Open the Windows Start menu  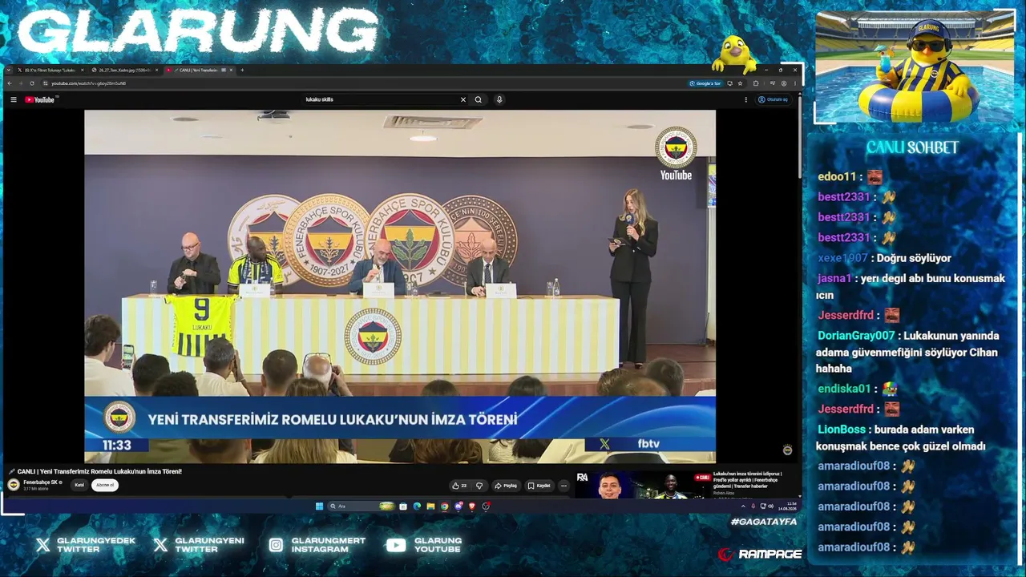(x=319, y=506)
